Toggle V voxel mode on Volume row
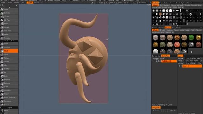The width and height of the screenshot is (203, 114). tap(160, 61)
